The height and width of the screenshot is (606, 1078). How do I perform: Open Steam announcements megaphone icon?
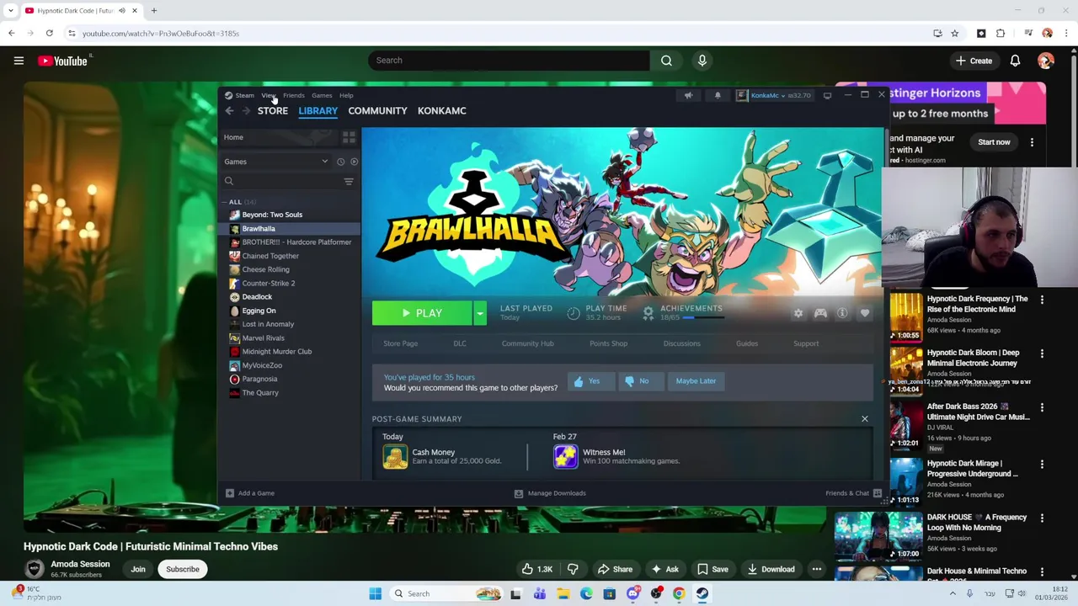(x=688, y=95)
